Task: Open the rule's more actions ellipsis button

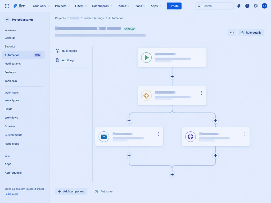Action: pos(232,33)
